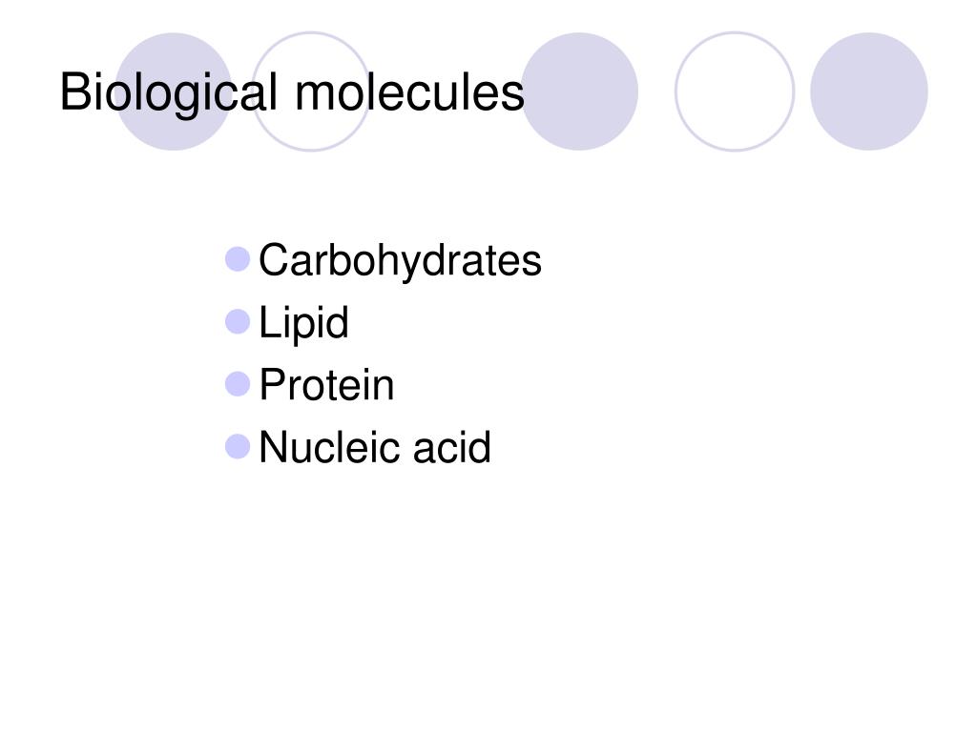Click the outlined circle behind the word 'molecules'
The image size is (977, 732).
click(311, 91)
